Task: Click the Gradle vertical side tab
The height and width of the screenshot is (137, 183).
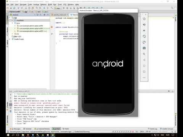Action: (x=176, y=19)
